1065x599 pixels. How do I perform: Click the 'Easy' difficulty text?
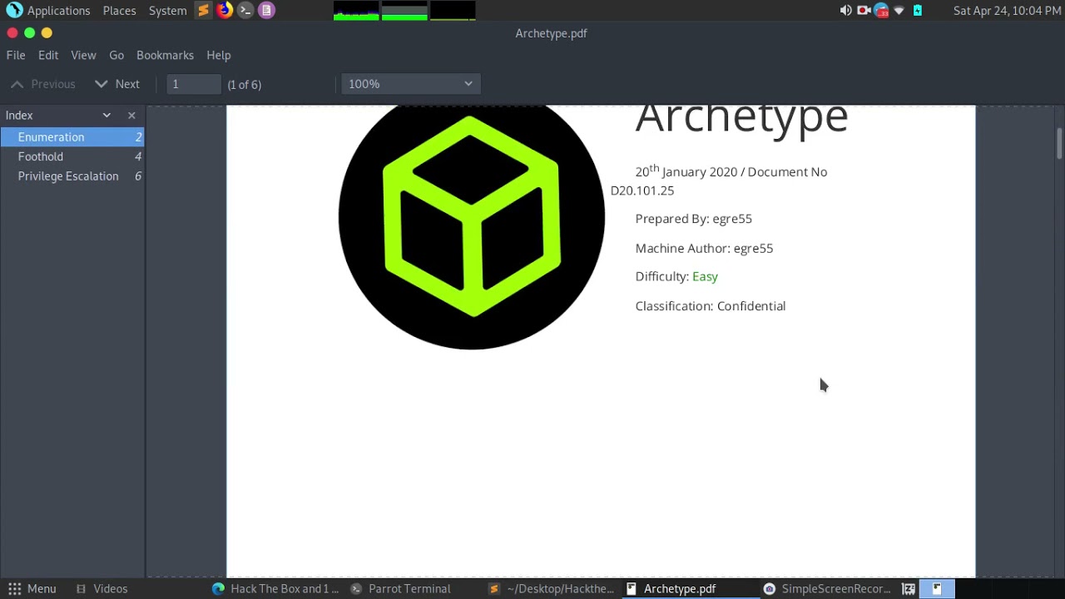click(x=705, y=277)
